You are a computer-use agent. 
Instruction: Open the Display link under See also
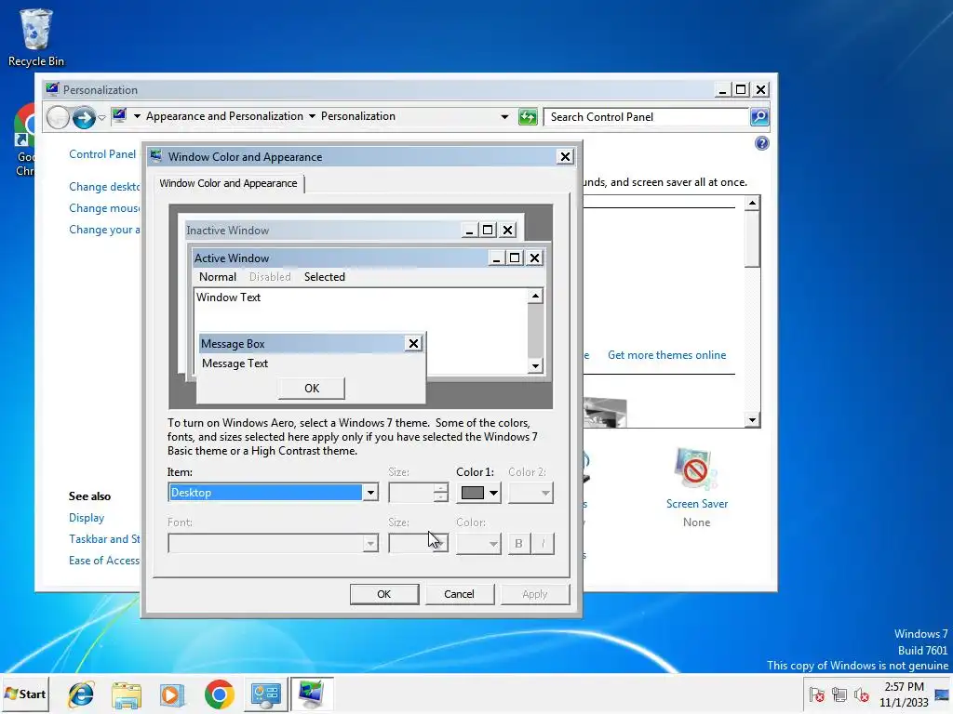coord(87,518)
